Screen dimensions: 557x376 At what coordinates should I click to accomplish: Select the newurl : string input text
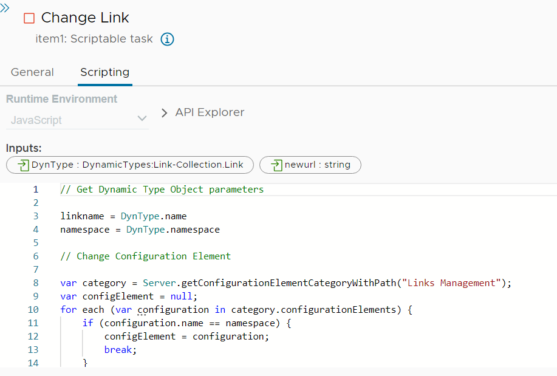[317, 165]
